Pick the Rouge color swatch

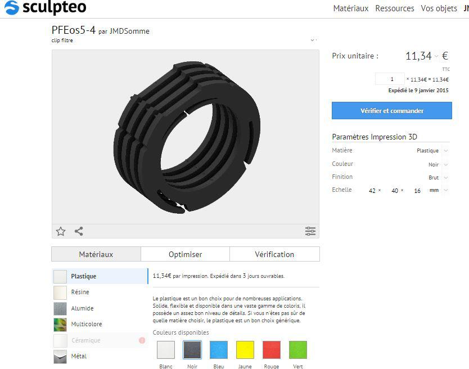tap(272, 349)
